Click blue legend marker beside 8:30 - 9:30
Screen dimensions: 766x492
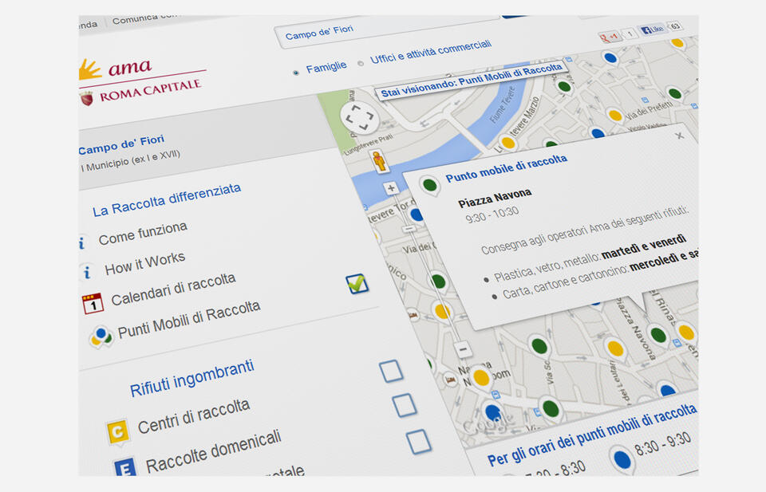pos(622,460)
